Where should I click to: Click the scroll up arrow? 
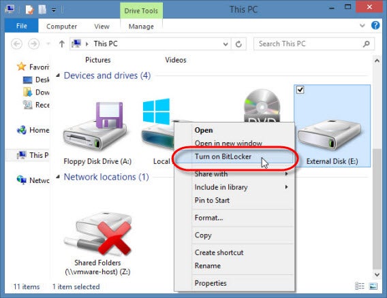[377, 61]
